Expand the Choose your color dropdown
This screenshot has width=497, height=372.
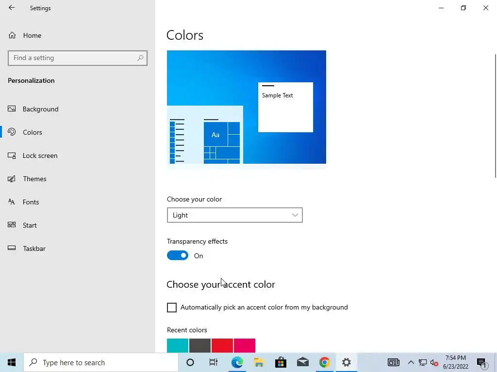235,215
